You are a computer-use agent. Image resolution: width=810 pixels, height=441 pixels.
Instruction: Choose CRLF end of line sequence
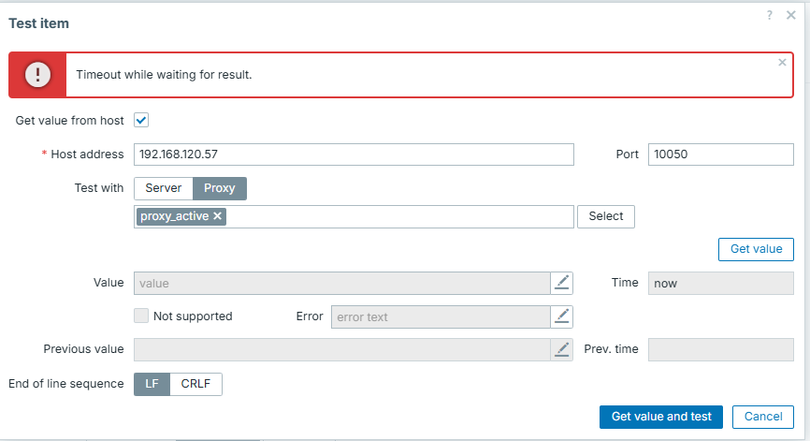(x=196, y=384)
